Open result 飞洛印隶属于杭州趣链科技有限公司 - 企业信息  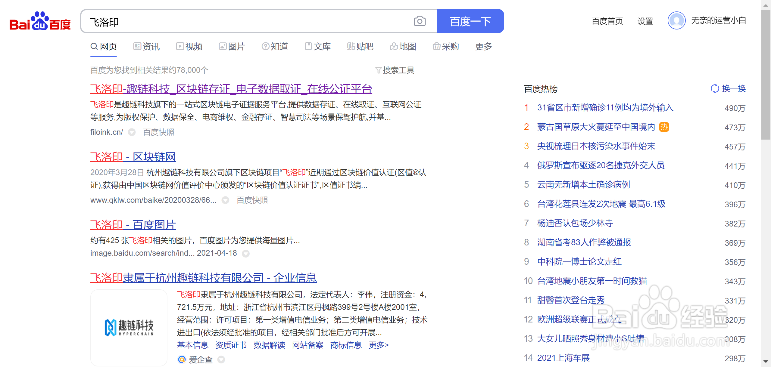tap(204, 278)
